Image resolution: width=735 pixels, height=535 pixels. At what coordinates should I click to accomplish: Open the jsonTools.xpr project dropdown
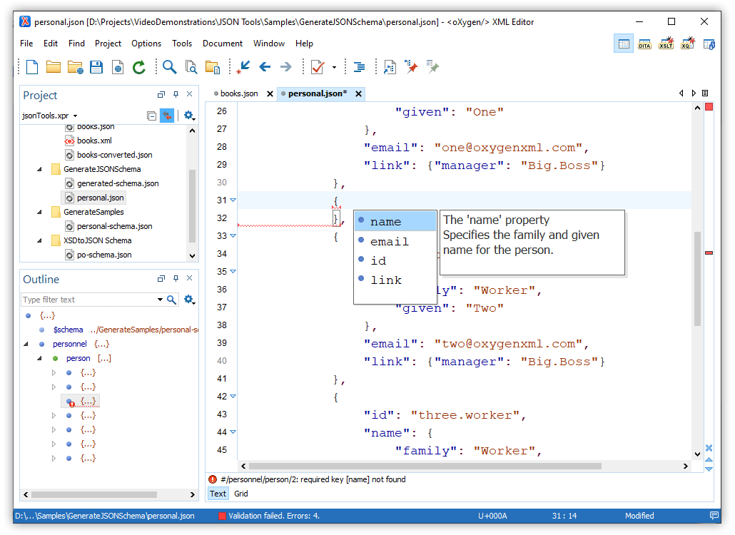coord(75,116)
